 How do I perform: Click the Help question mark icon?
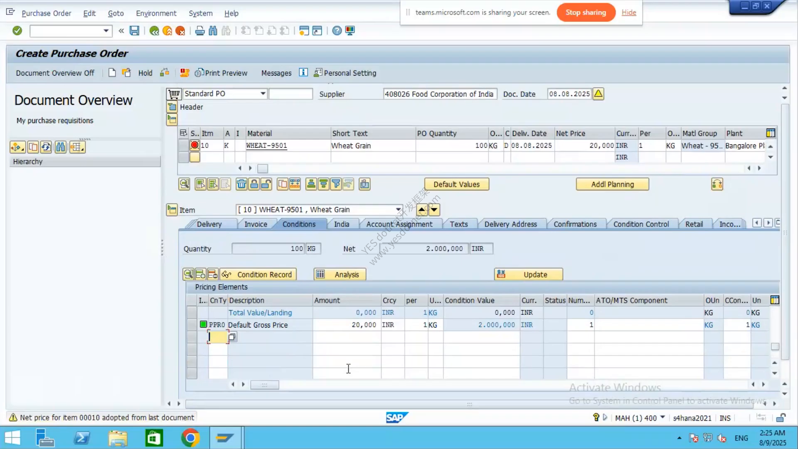point(337,31)
